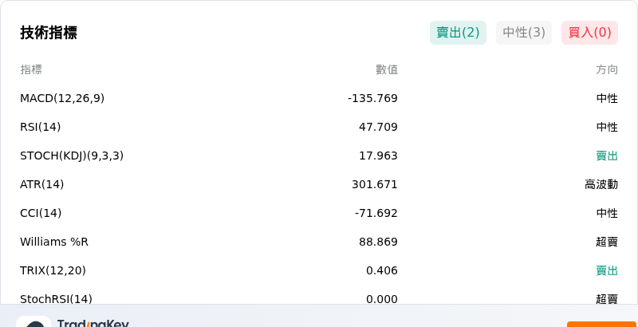Select the STOCH(KDJ)(9,3,3) row label
This screenshot has width=638, height=327.
pos(72,156)
